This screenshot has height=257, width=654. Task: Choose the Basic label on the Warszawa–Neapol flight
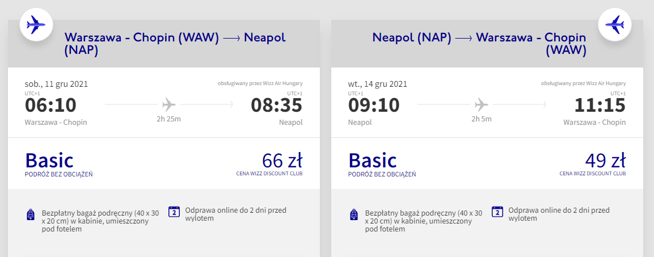click(x=49, y=160)
